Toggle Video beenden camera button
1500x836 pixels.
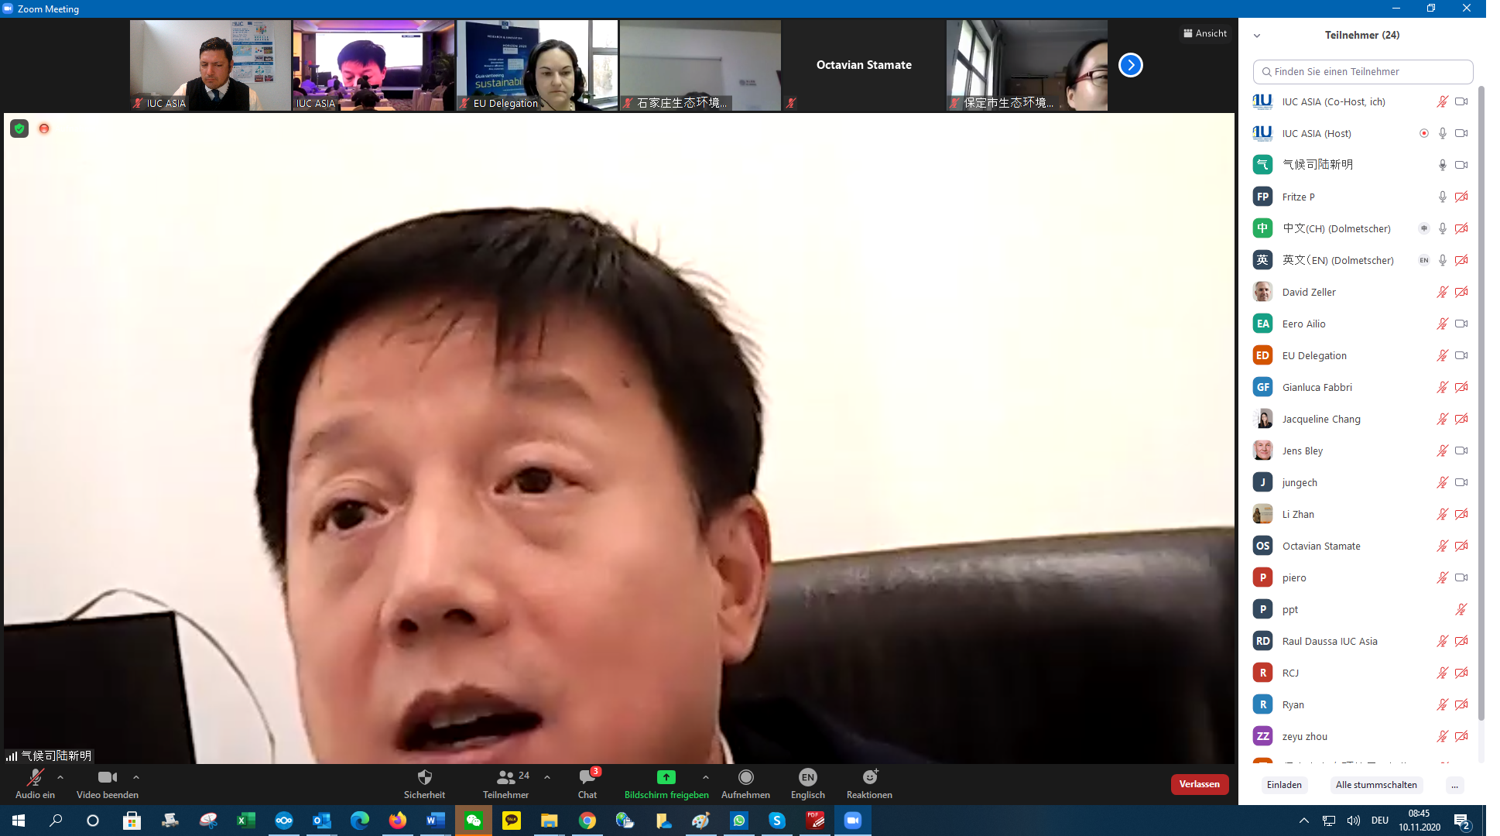107,777
